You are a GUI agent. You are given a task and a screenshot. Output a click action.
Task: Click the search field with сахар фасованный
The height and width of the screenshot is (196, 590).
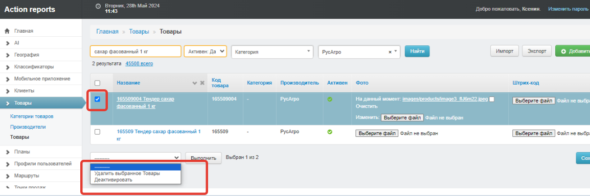coord(135,52)
